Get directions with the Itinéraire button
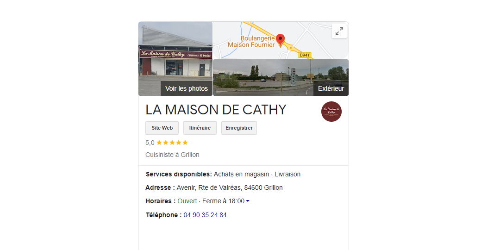The width and height of the screenshot is (500, 250). 200,128
